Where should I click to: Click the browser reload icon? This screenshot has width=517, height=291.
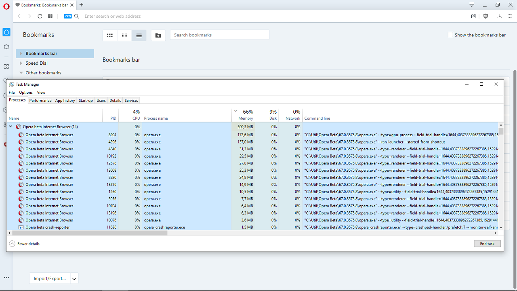click(x=40, y=16)
